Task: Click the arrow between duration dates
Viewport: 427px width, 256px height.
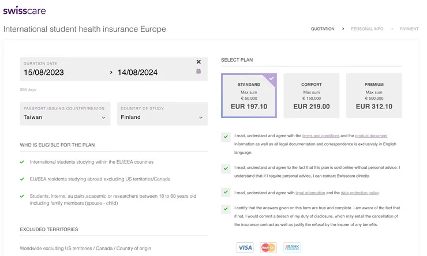Action: point(111,73)
